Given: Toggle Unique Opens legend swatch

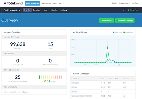Looking at the screenshot, I should click(x=124, y=32).
